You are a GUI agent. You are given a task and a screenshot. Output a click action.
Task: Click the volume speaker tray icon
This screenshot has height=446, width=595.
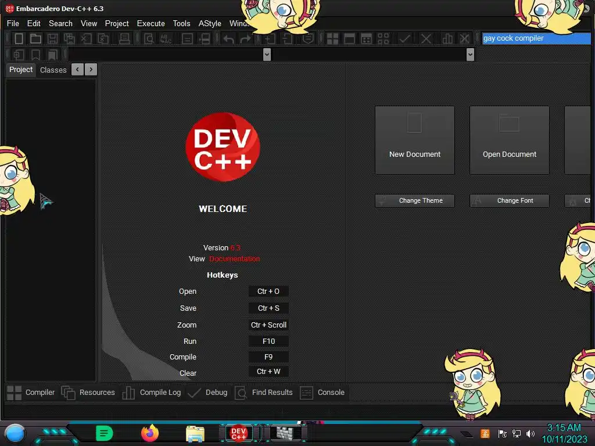(x=530, y=433)
